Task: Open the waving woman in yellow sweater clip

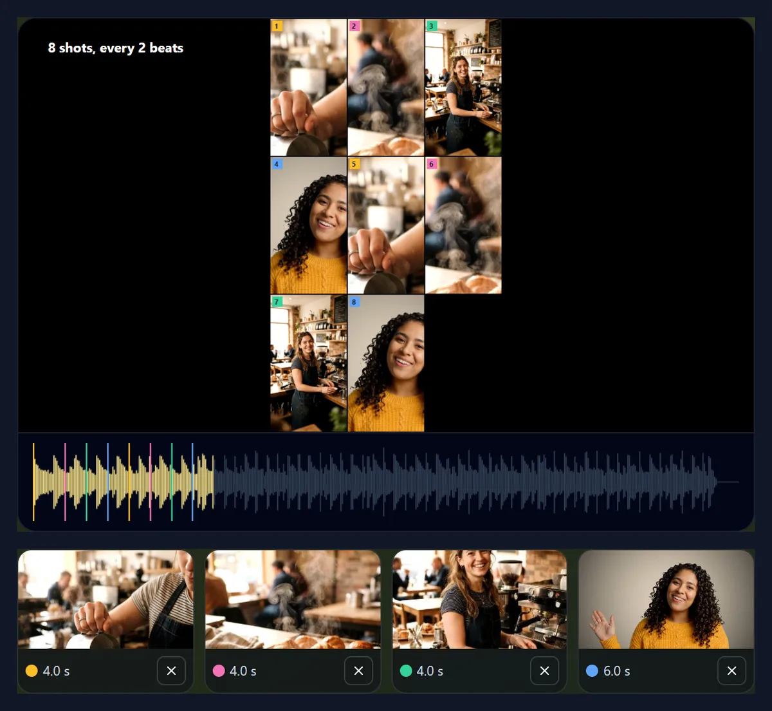Action: pyautogui.click(x=666, y=600)
